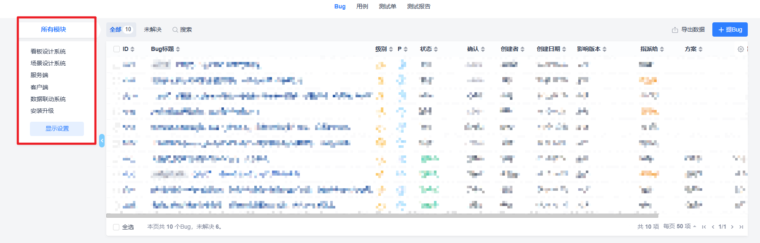Sort by 确认 column
This screenshot has height=243, width=760.
click(476, 49)
